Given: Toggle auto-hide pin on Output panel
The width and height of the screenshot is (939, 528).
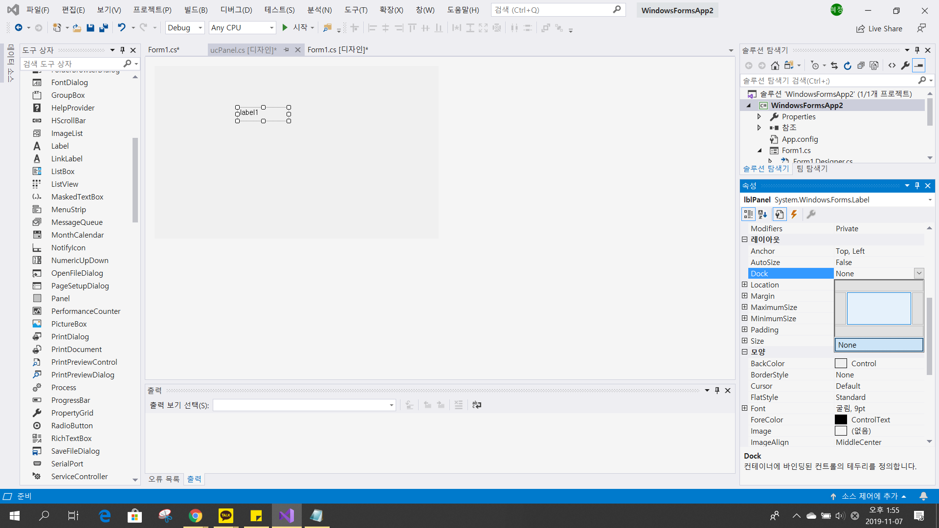Looking at the screenshot, I should pyautogui.click(x=717, y=390).
